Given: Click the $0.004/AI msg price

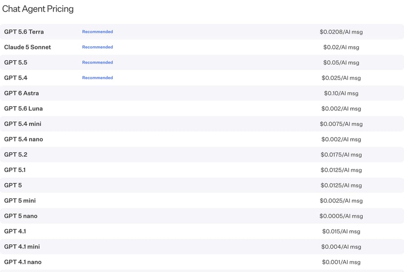Looking at the screenshot, I should click(x=341, y=247).
